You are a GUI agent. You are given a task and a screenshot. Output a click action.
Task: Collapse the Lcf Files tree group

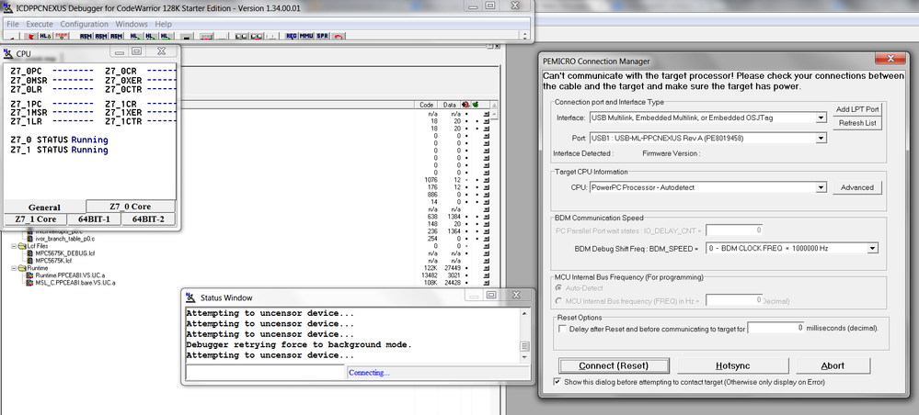pyautogui.click(x=14, y=246)
